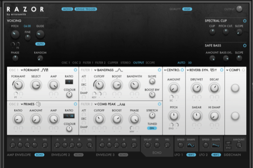This screenshot has width=253, height=168.
Task: Select STEREO view tab
Action: click(126, 63)
